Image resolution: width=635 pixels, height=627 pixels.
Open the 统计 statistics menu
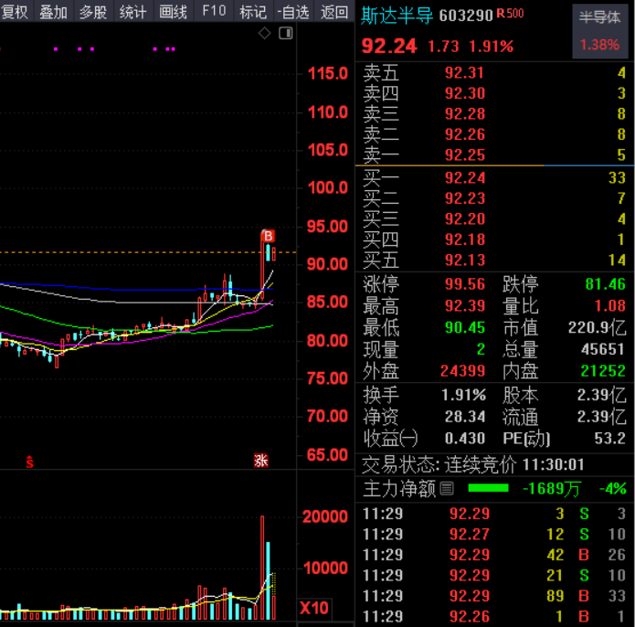[133, 11]
